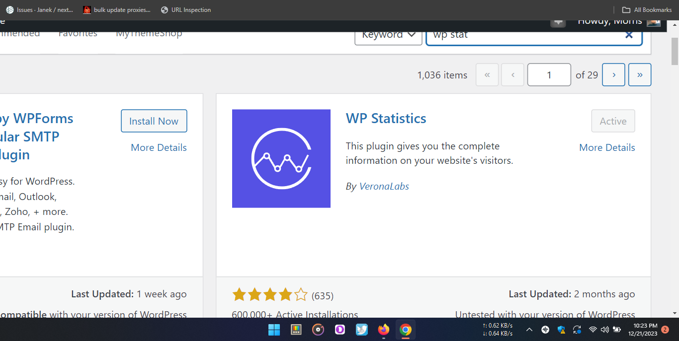Clear the plugin search field with the X
The height and width of the screenshot is (341, 679).
pos(629,34)
